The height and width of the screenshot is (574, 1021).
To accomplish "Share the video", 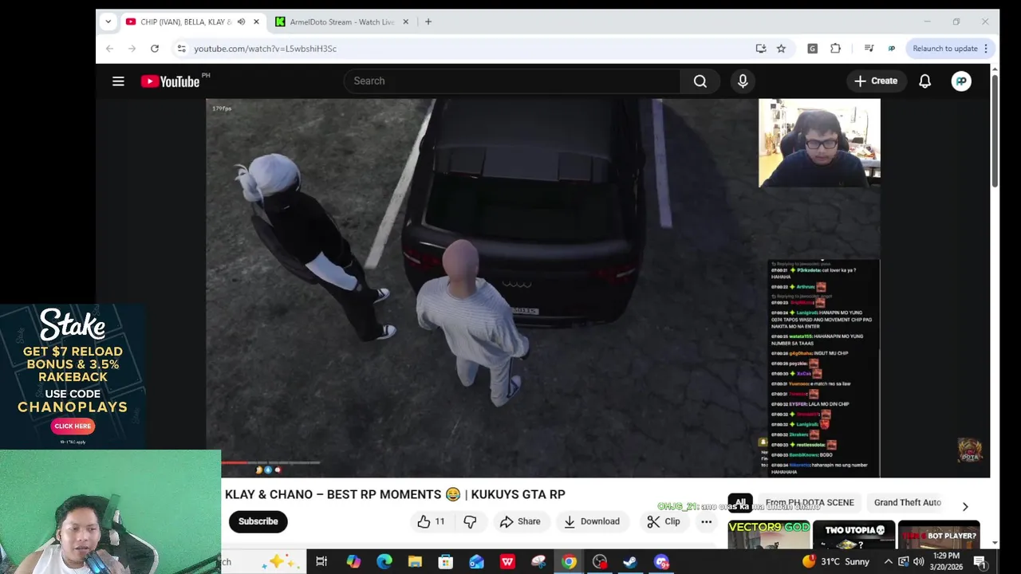I will click(520, 521).
